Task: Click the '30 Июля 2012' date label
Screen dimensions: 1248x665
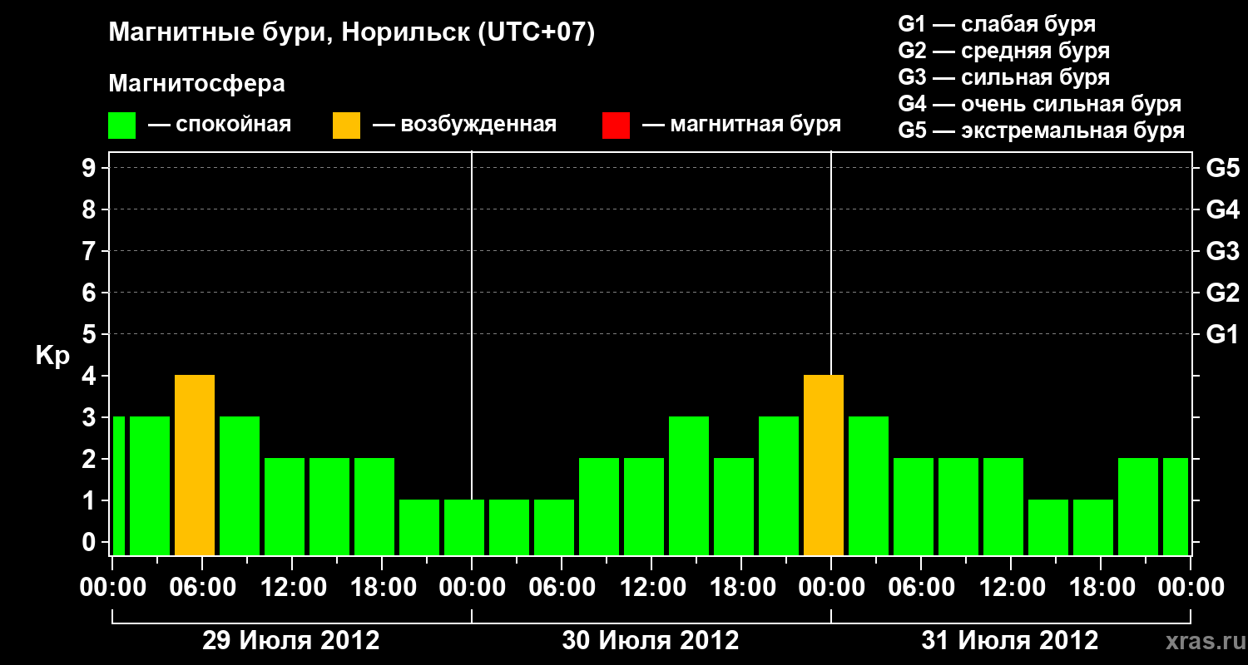Action: tap(651, 641)
